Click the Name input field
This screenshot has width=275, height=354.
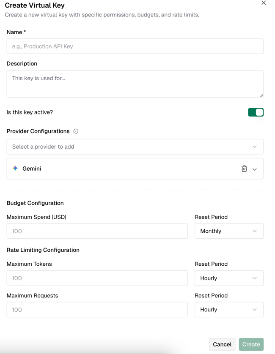(x=135, y=46)
